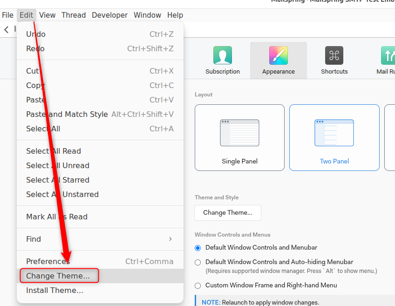Open the Shortcuts preferences pane

334,60
